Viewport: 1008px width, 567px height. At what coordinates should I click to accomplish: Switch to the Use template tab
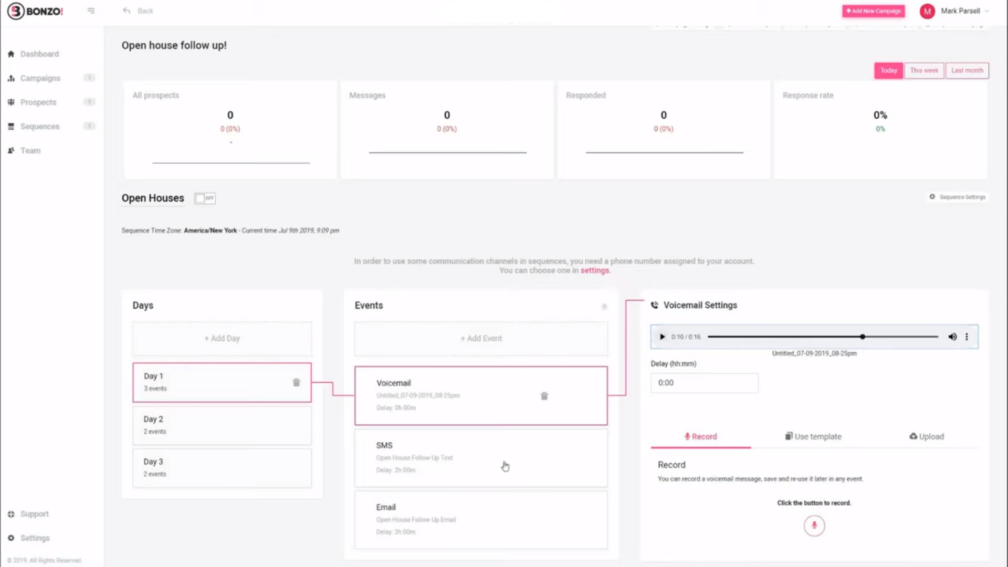coord(813,437)
